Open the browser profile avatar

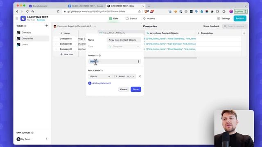point(231,11)
